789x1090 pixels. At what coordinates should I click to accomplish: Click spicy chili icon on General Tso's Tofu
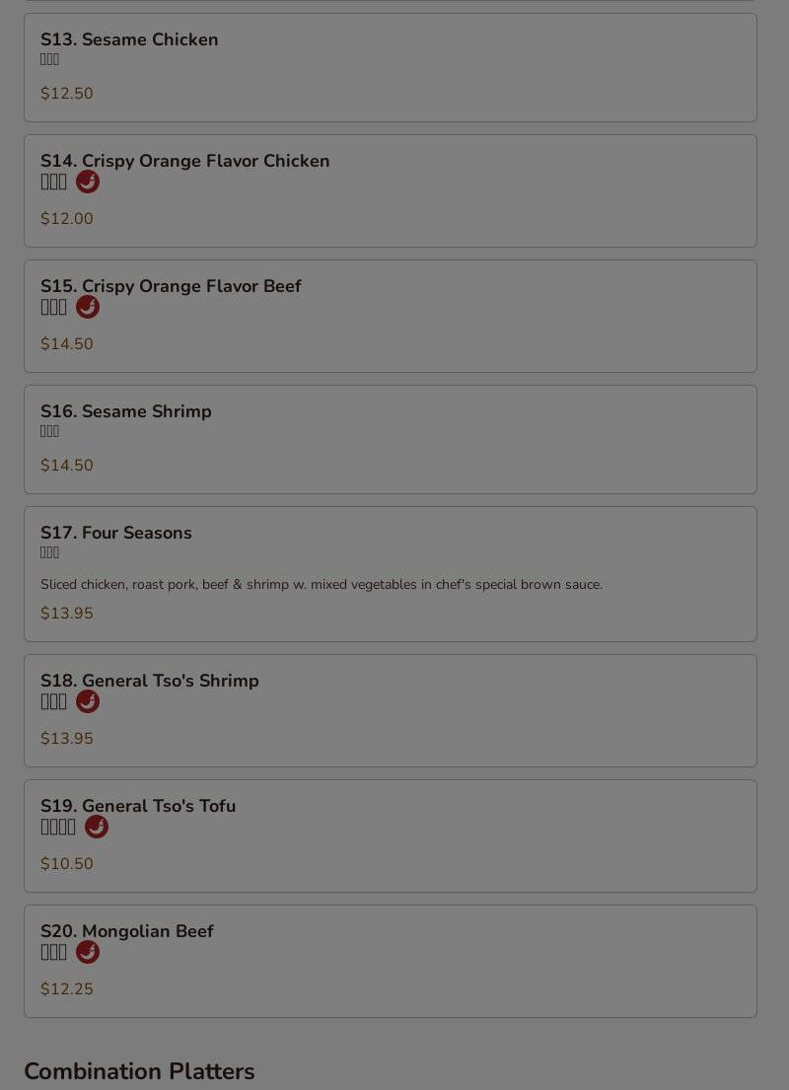click(x=97, y=828)
